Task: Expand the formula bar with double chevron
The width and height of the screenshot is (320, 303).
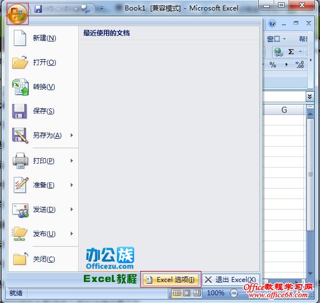Action: [310, 97]
